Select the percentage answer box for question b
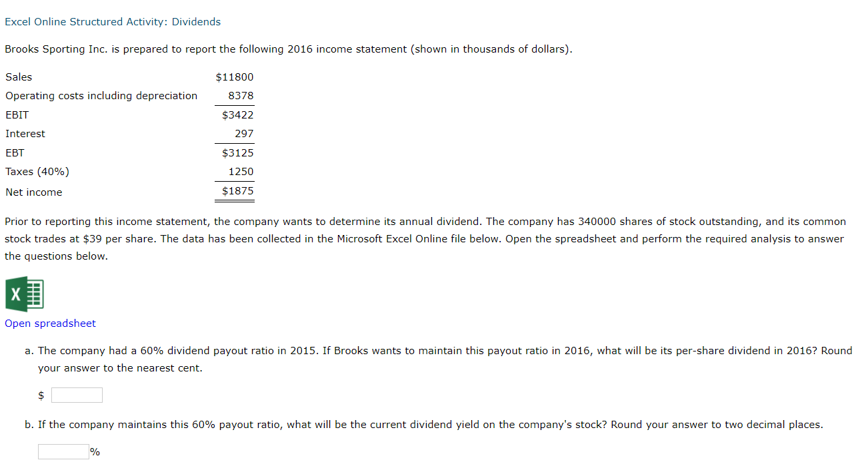 pyautogui.click(x=63, y=451)
